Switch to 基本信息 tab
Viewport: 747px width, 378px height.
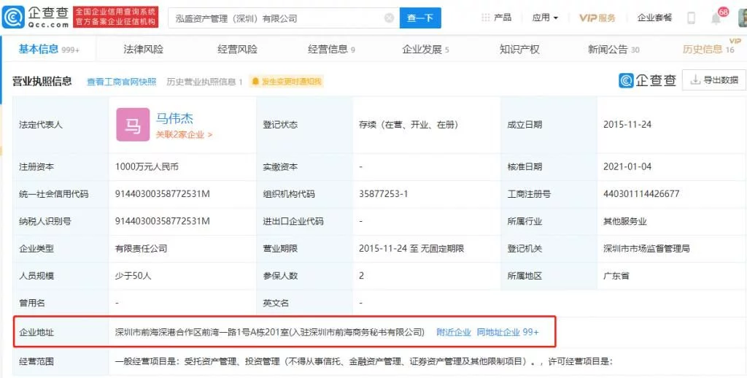[x=49, y=49]
